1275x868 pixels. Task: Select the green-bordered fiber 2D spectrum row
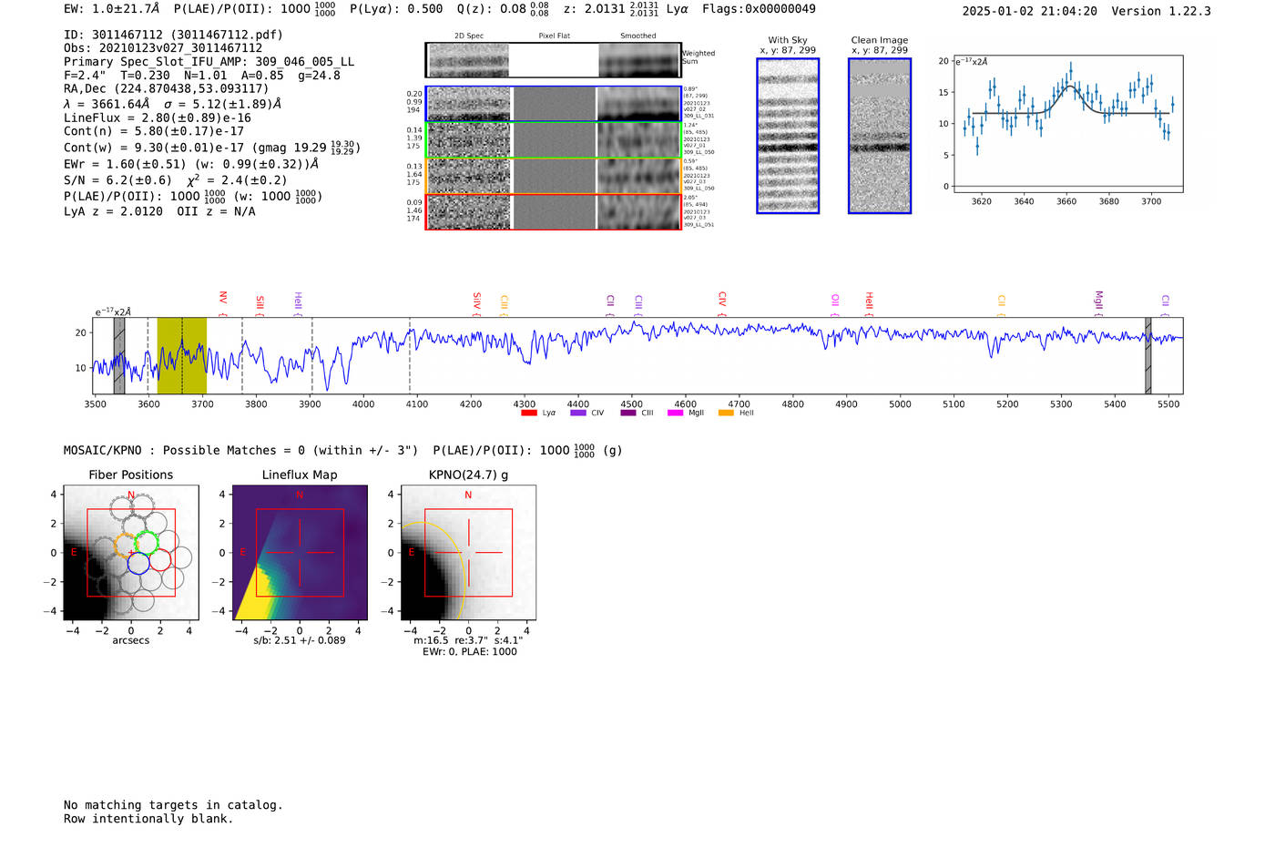[554, 140]
